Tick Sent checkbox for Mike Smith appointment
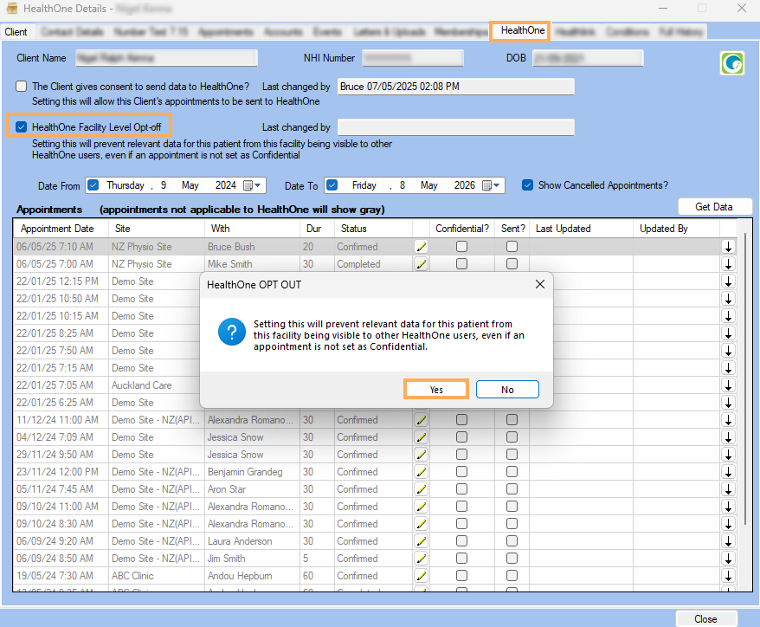The height and width of the screenshot is (627, 760). (x=512, y=264)
